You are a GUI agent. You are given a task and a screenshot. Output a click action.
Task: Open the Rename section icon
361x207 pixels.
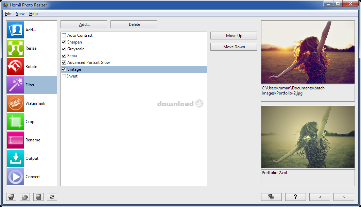[16, 140]
